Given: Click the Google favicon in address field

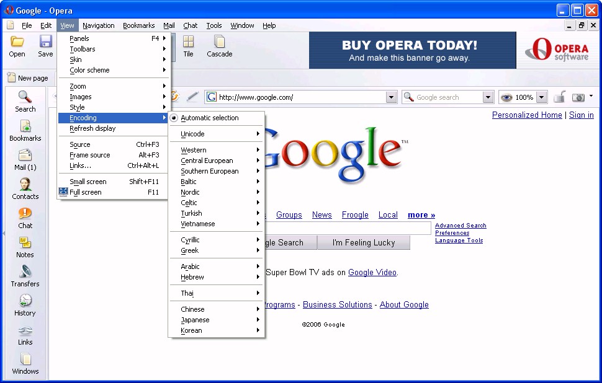Looking at the screenshot, I should click(x=212, y=97).
